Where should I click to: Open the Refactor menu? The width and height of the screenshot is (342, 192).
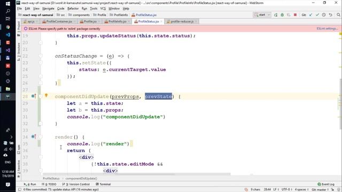coord(73,9)
